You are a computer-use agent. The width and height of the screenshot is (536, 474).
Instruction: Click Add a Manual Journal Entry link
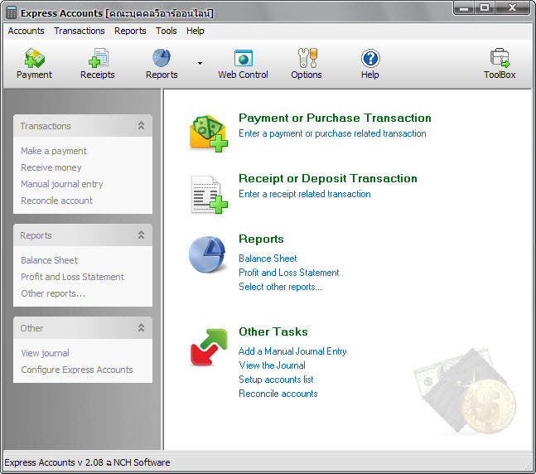pos(292,351)
